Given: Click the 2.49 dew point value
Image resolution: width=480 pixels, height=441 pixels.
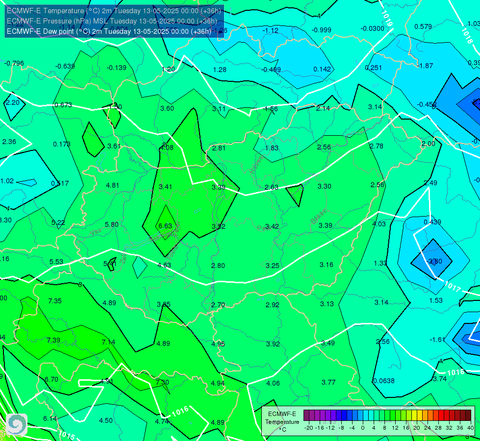Looking at the screenshot, I should [430, 183].
